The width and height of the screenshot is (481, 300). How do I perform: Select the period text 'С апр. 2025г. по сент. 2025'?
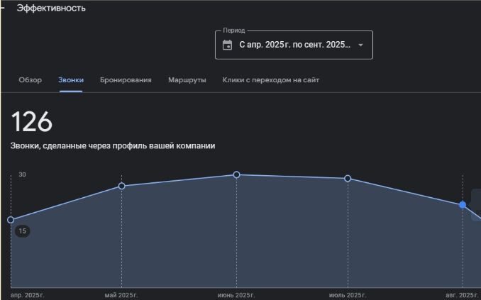294,45
